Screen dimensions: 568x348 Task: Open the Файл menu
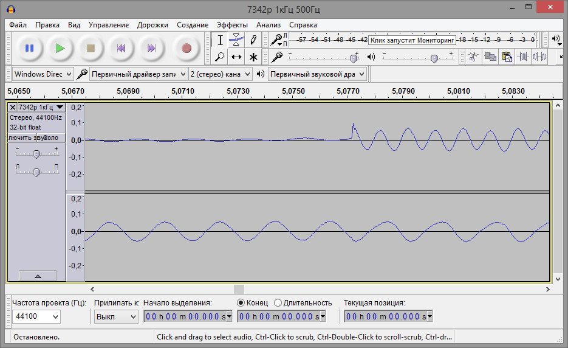point(18,25)
